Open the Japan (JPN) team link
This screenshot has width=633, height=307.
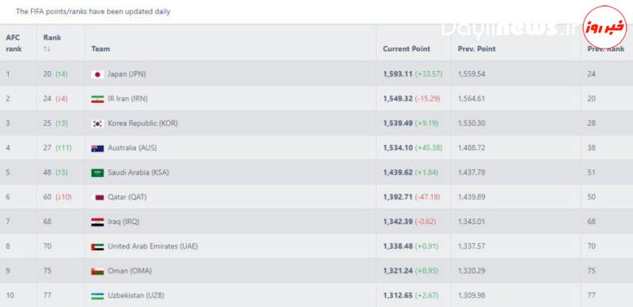point(127,74)
